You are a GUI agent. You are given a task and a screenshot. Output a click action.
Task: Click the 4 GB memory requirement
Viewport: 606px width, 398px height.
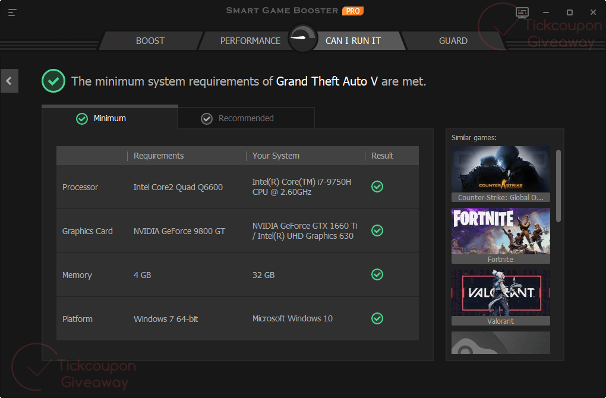tap(142, 275)
